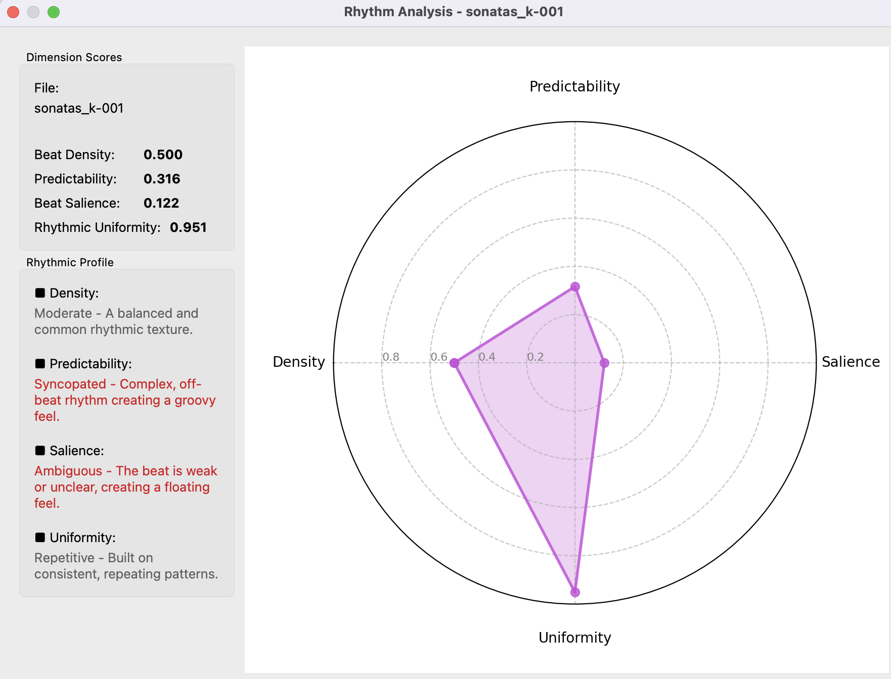
Task: Click the black square icon beside Density
Action: click(x=40, y=293)
